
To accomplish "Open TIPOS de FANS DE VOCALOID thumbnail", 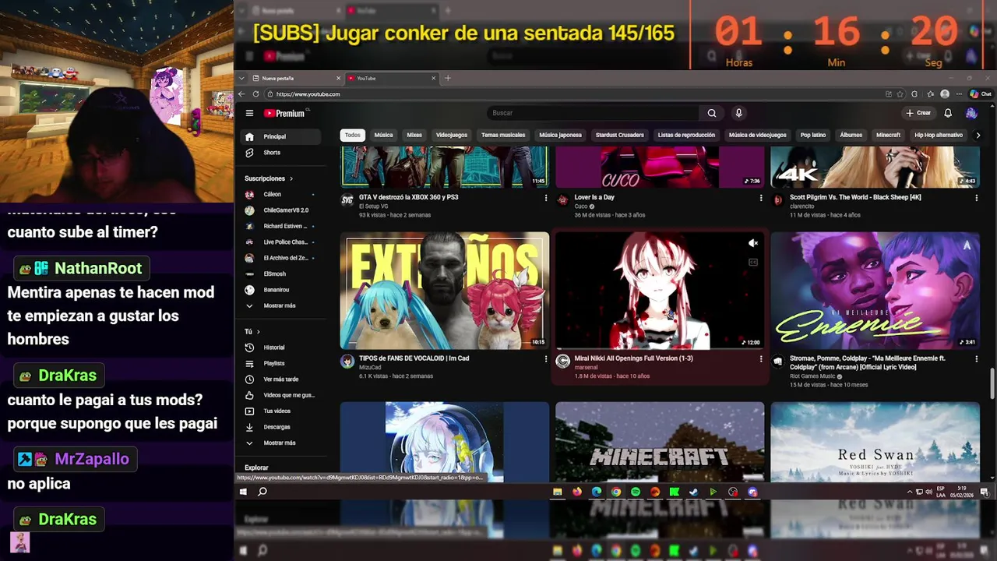I will pos(445,291).
